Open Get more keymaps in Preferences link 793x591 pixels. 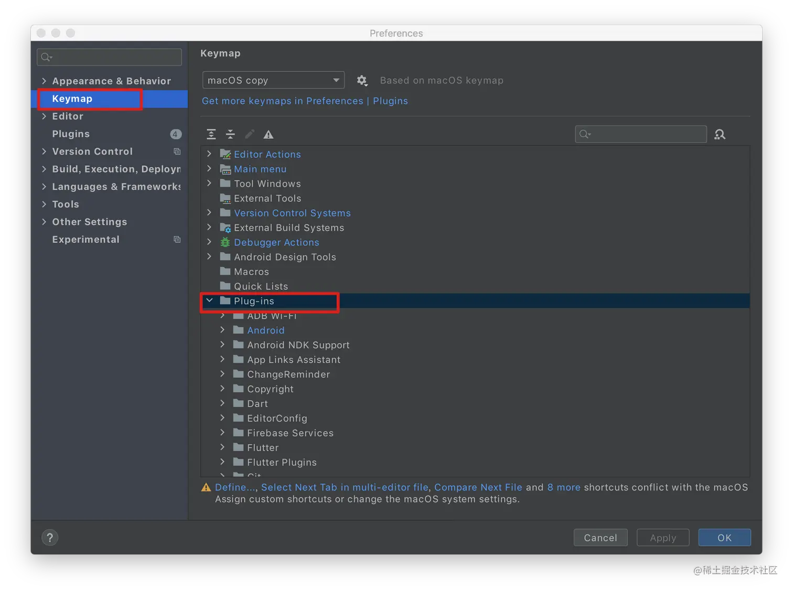tap(305, 101)
